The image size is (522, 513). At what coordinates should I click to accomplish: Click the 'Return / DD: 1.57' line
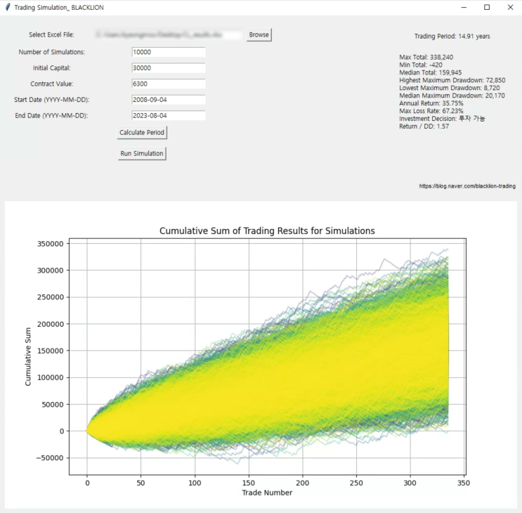tap(424, 126)
